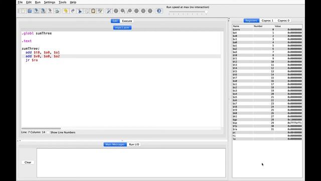Click the Reset toolbar icon
Viewport: 321px width, 181px height.
[150, 11]
